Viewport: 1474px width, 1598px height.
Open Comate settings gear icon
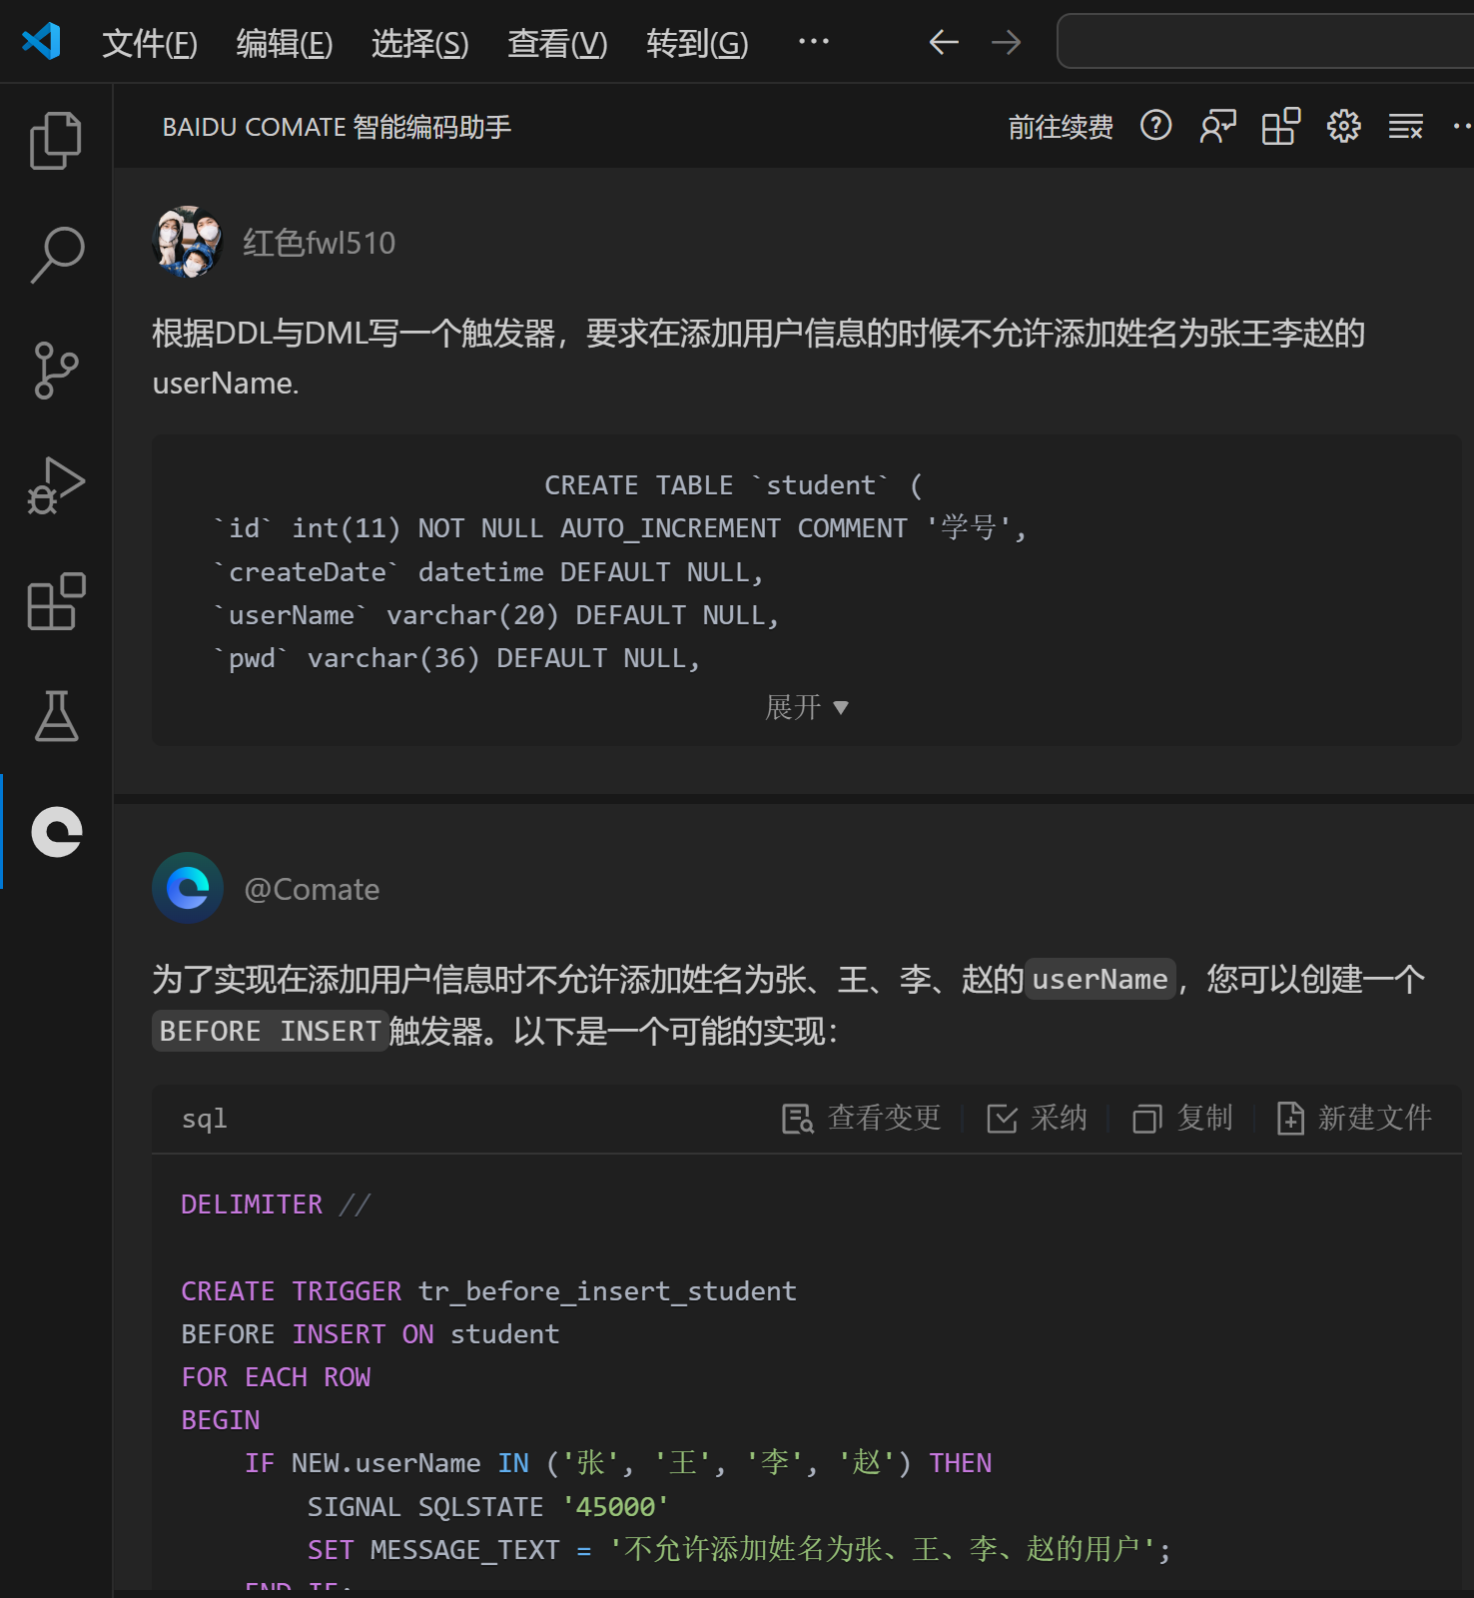pyautogui.click(x=1344, y=127)
